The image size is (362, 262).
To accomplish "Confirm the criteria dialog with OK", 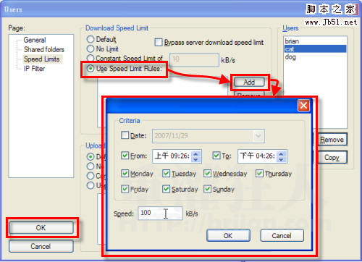I will click(x=228, y=235).
